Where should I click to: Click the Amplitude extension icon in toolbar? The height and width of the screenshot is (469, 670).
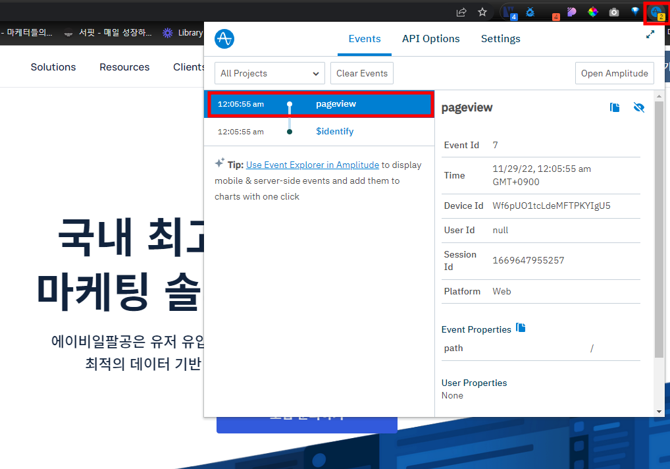pyautogui.click(x=656, y=12)
